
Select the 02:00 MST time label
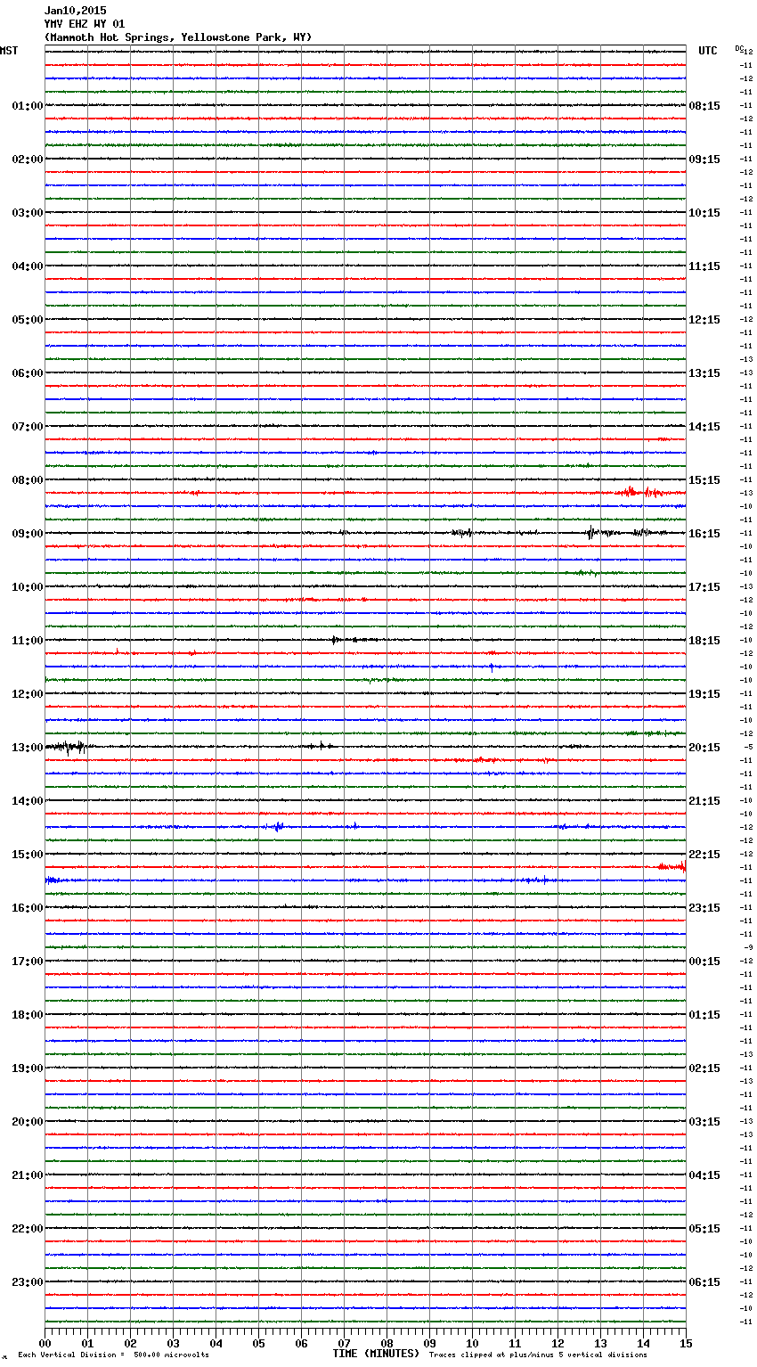(28, 160)
